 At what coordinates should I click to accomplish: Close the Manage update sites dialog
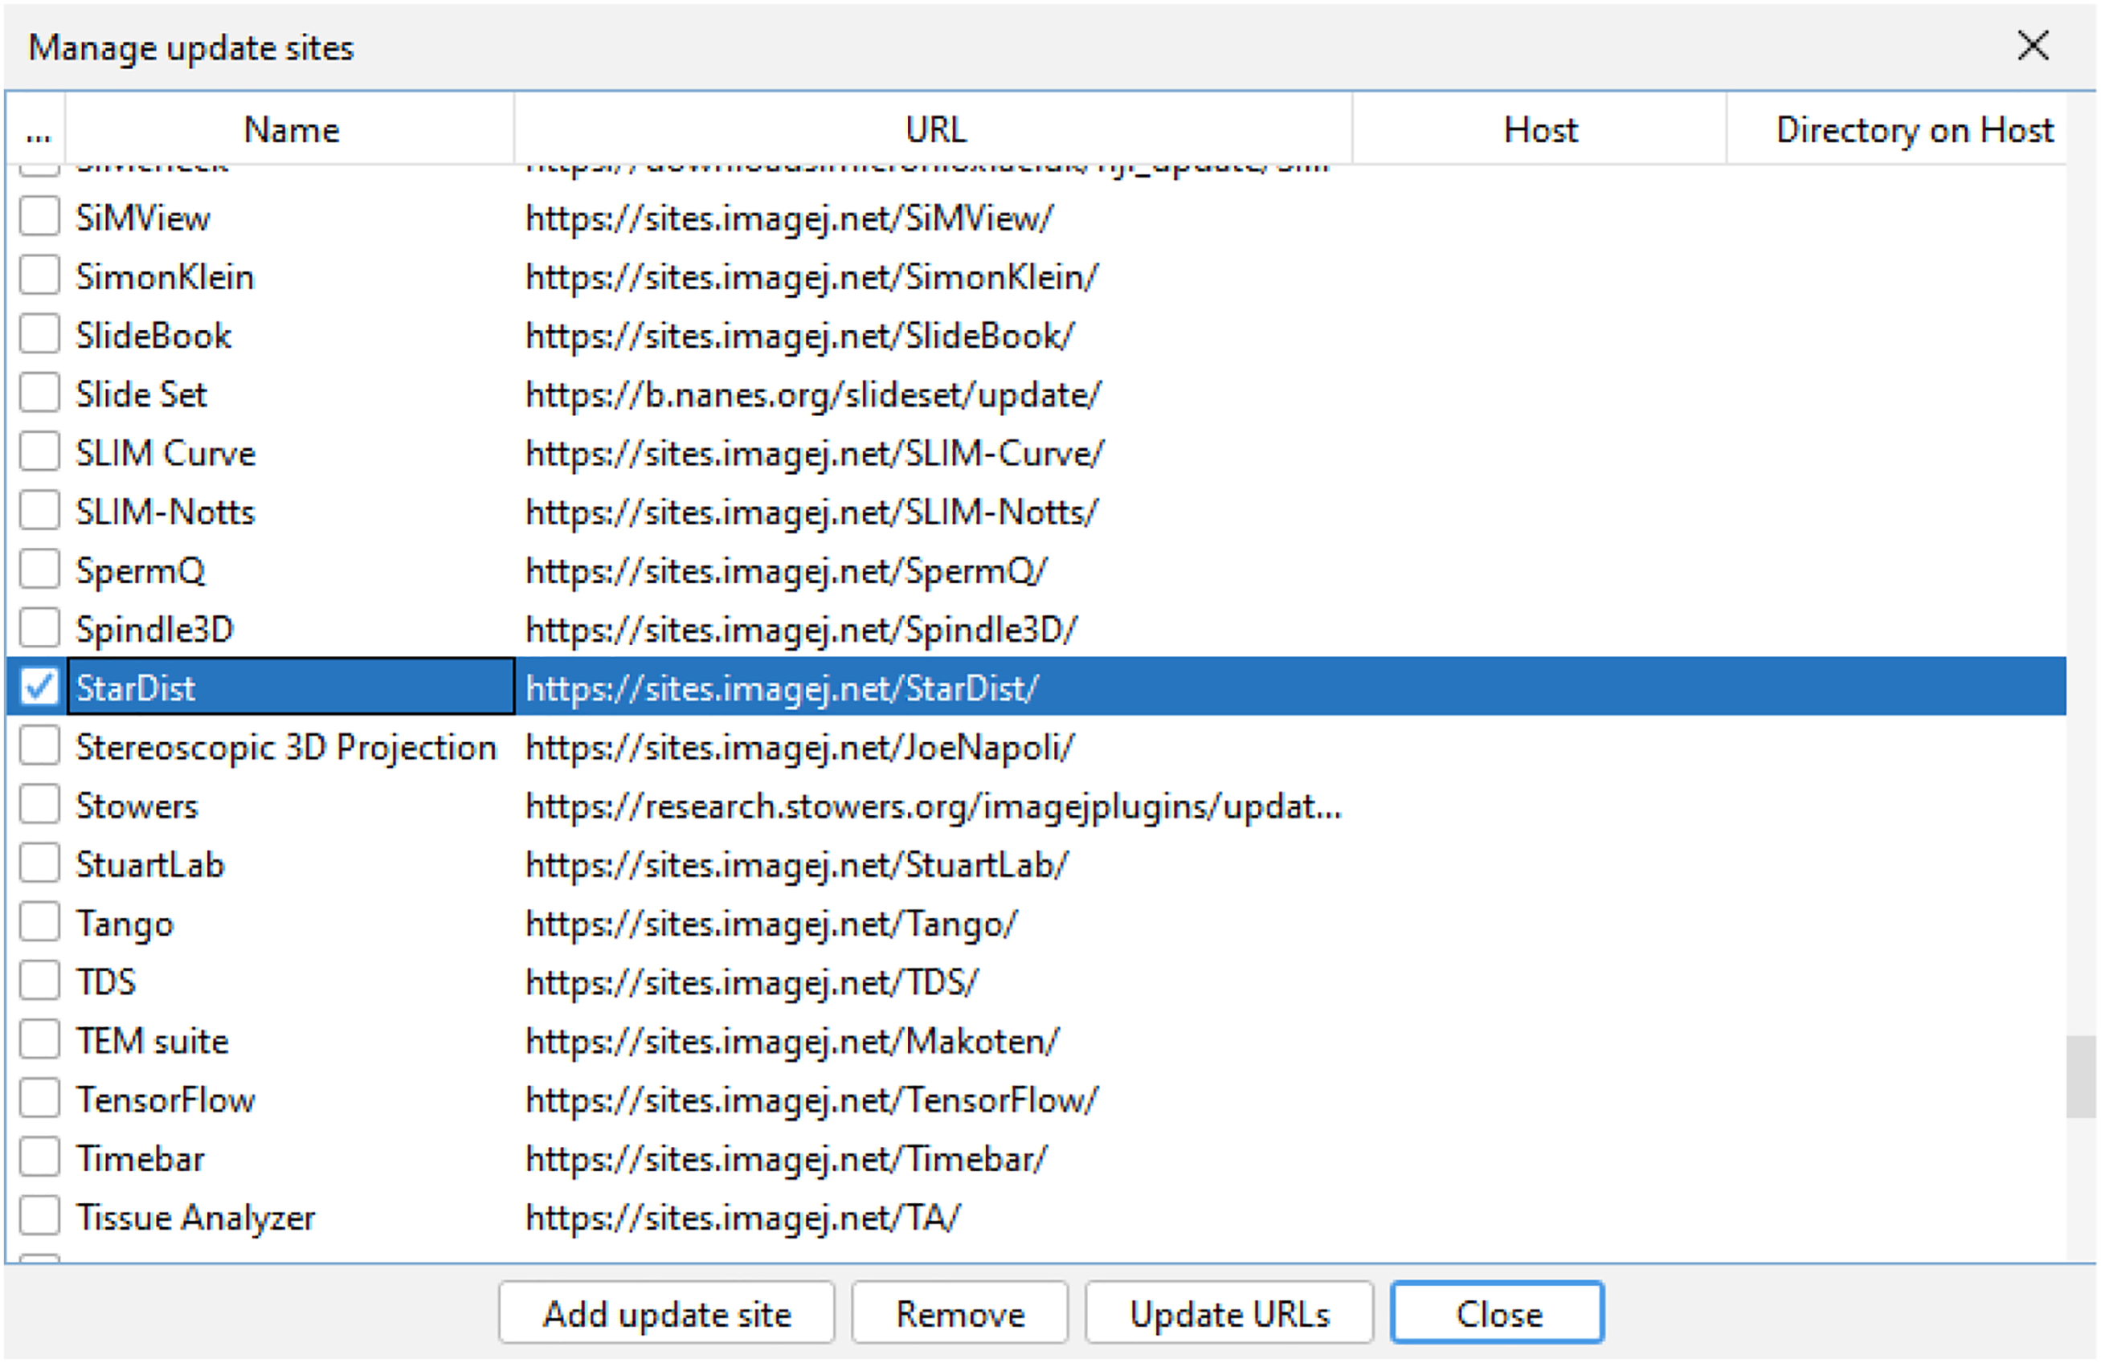[2032, 46]
